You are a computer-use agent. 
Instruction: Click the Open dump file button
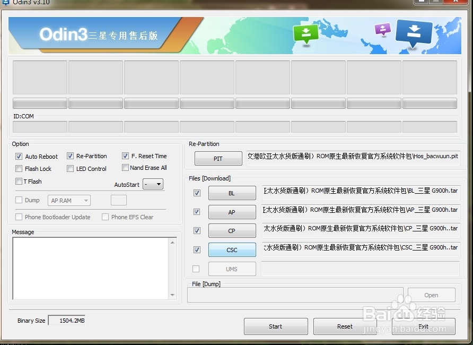pyautogui.click(x=431, y=295)
